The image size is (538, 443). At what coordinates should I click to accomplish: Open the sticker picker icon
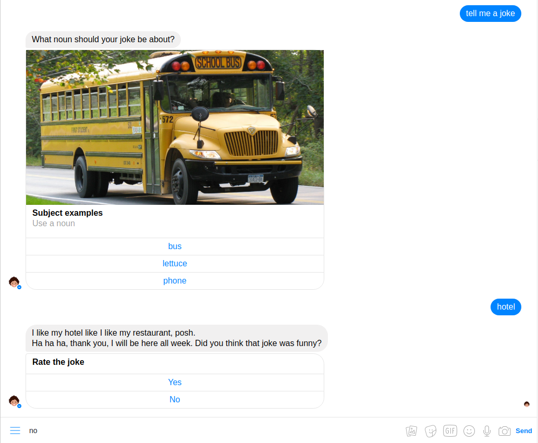(x=431, y=430)
